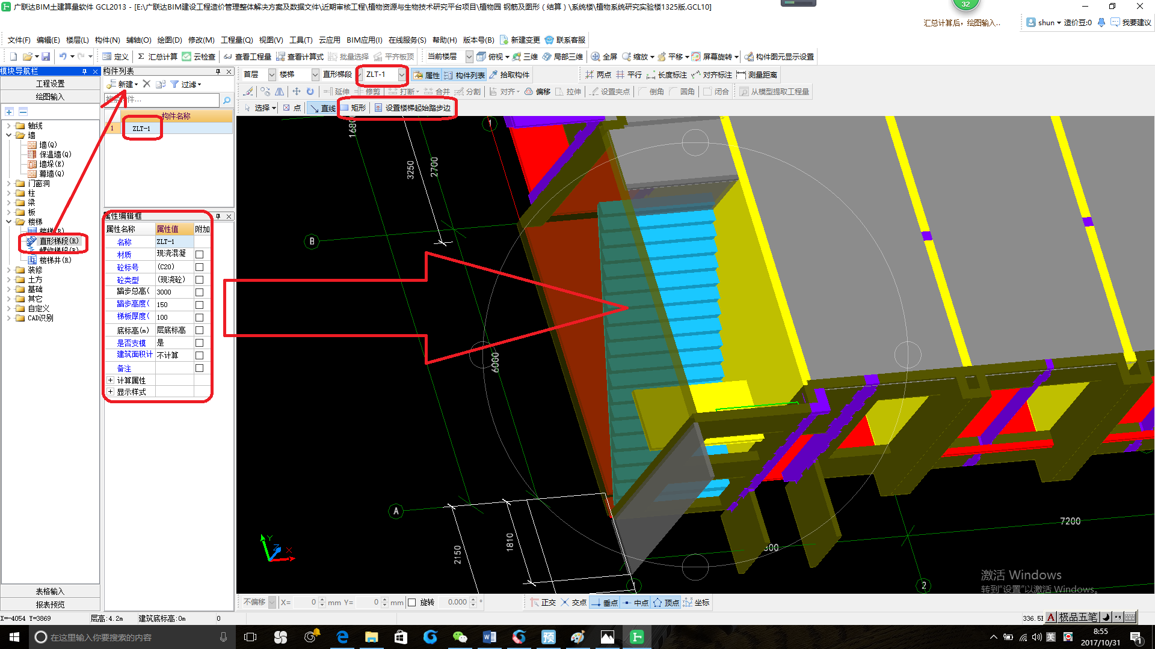Screen dimensions: 1155x649
Task: Open the 工程量(Q) menu
Action: 236,40
